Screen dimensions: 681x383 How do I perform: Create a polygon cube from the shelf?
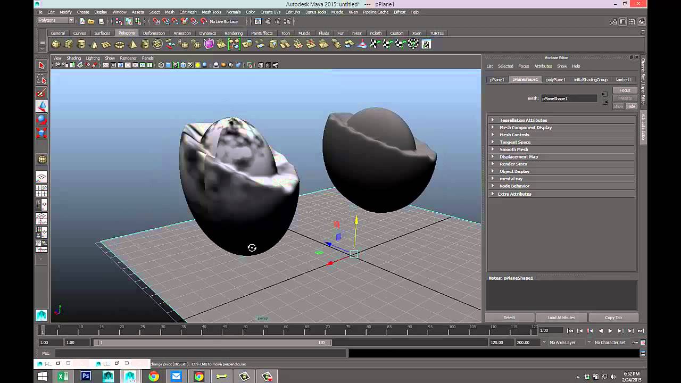tap(69, 44)
